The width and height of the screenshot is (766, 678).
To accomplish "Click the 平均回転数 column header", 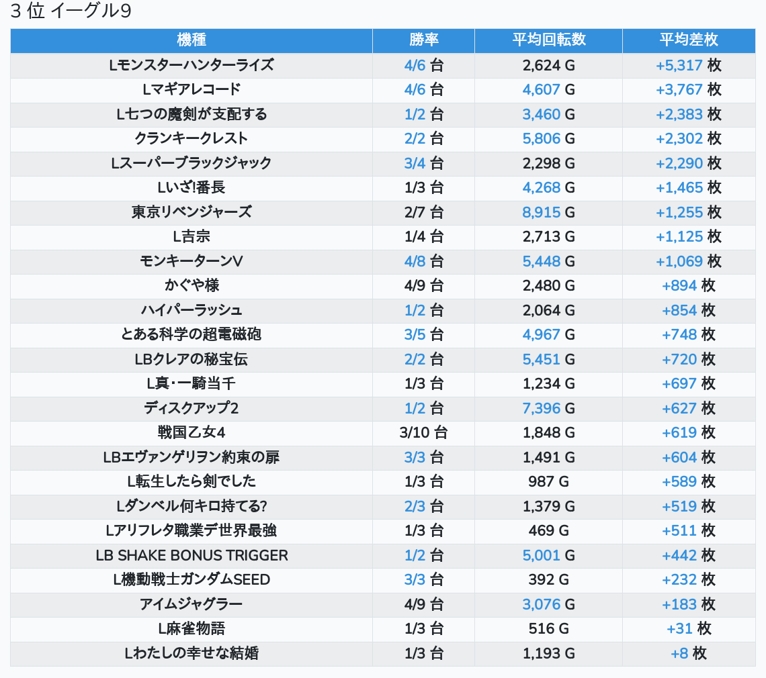I will point(548,40).
